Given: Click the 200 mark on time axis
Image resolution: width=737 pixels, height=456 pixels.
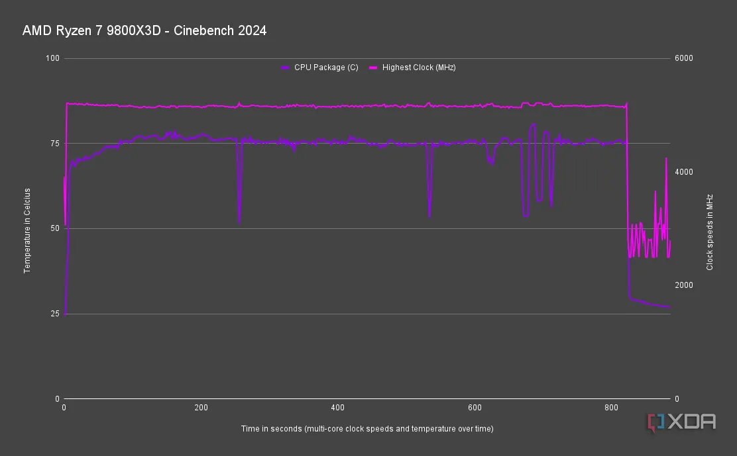Looking at the screenshot, I should [201, 408].
